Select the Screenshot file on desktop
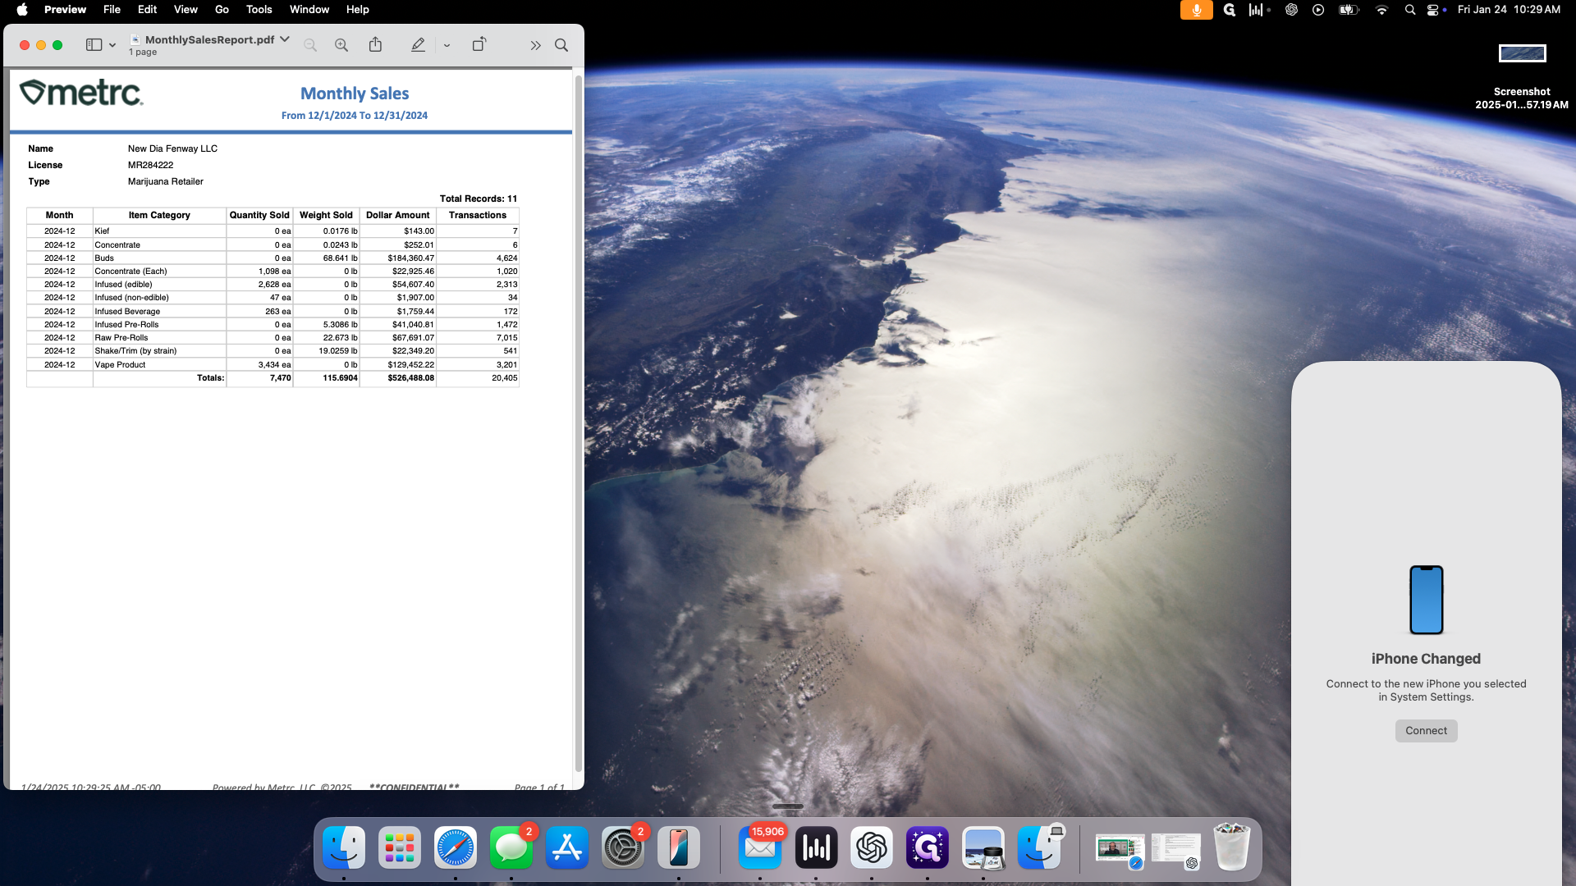Image resolution: width=1576 pixels, height=886 pixels. tap(1522, 75)
